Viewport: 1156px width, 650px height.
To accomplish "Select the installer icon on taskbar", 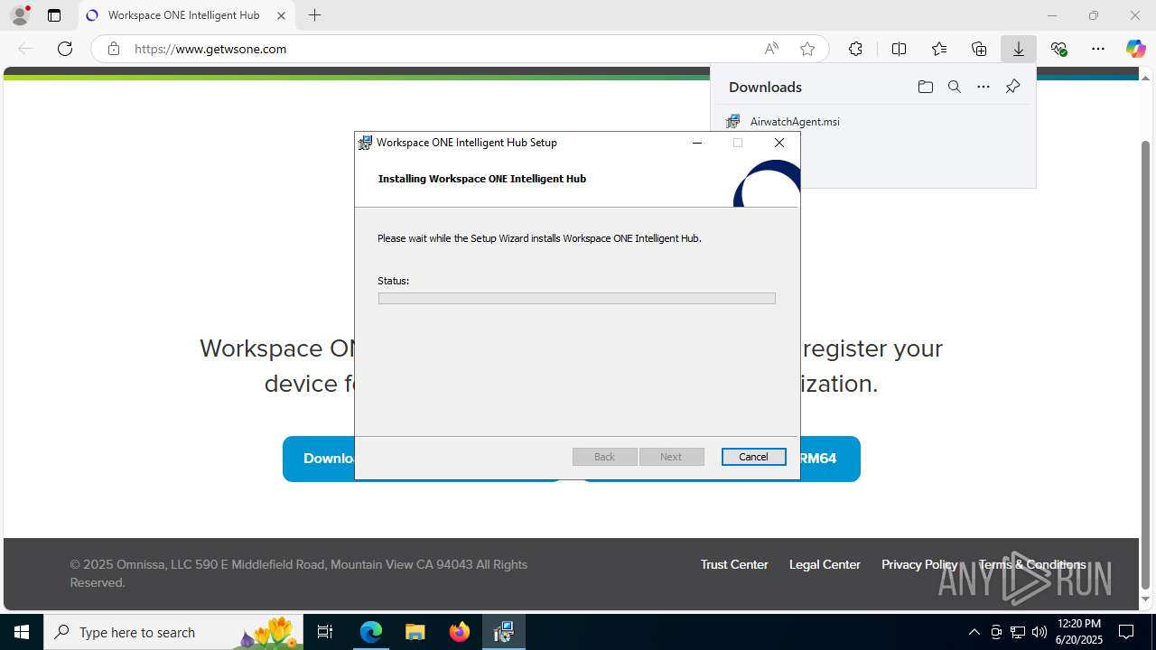I will (x=503, y=632).
